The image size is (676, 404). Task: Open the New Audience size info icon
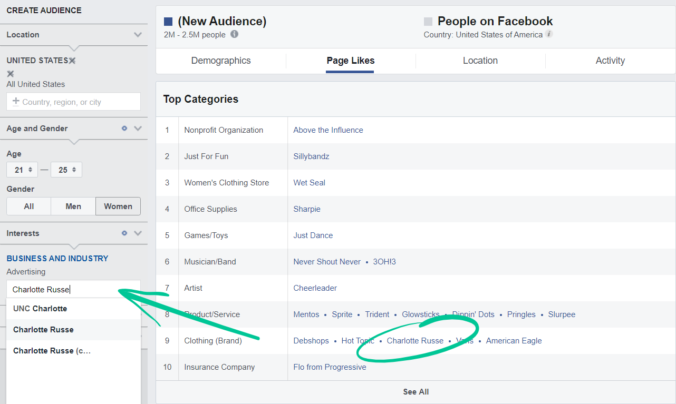pyautogui.click(x=235, y=34)
